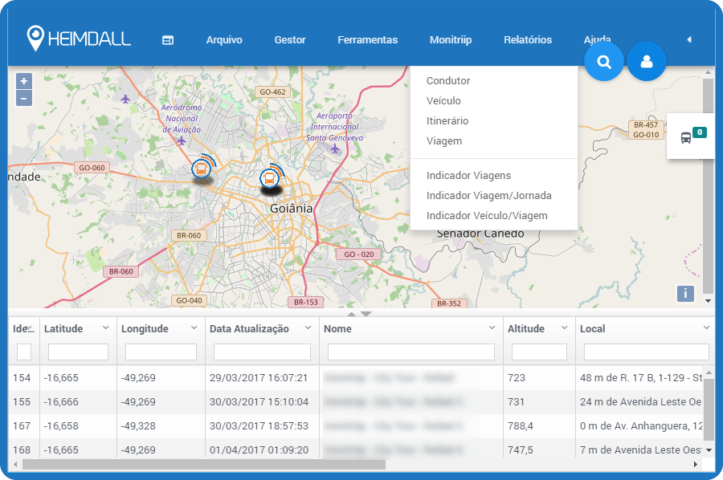Open the Gestor menu
Image resolution: width=723 pixels, height=480 pixels.
290,40
